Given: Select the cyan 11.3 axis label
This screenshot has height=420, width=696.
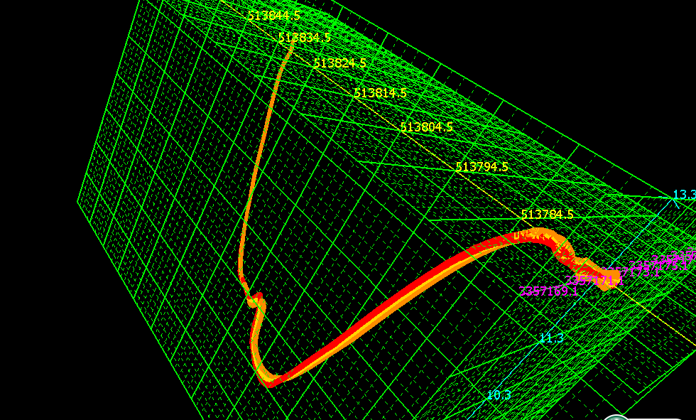Looking at the screenshot, I should pyautogui.click(x=551, y=338).
